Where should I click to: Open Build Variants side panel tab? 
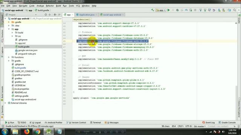click(x=2, y=93)
